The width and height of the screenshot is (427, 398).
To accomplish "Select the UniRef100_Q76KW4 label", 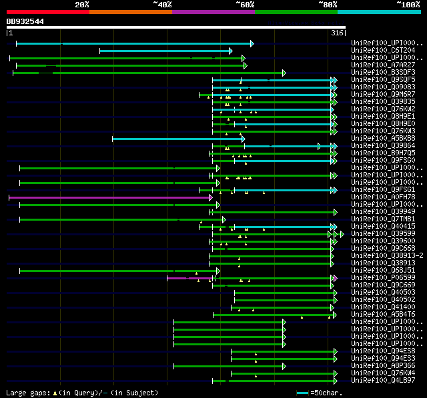I will click(x=383, y=373).
